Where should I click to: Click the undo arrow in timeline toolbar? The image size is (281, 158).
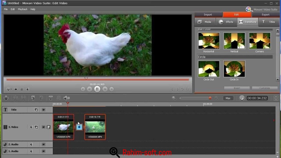[x=33, y=98]
